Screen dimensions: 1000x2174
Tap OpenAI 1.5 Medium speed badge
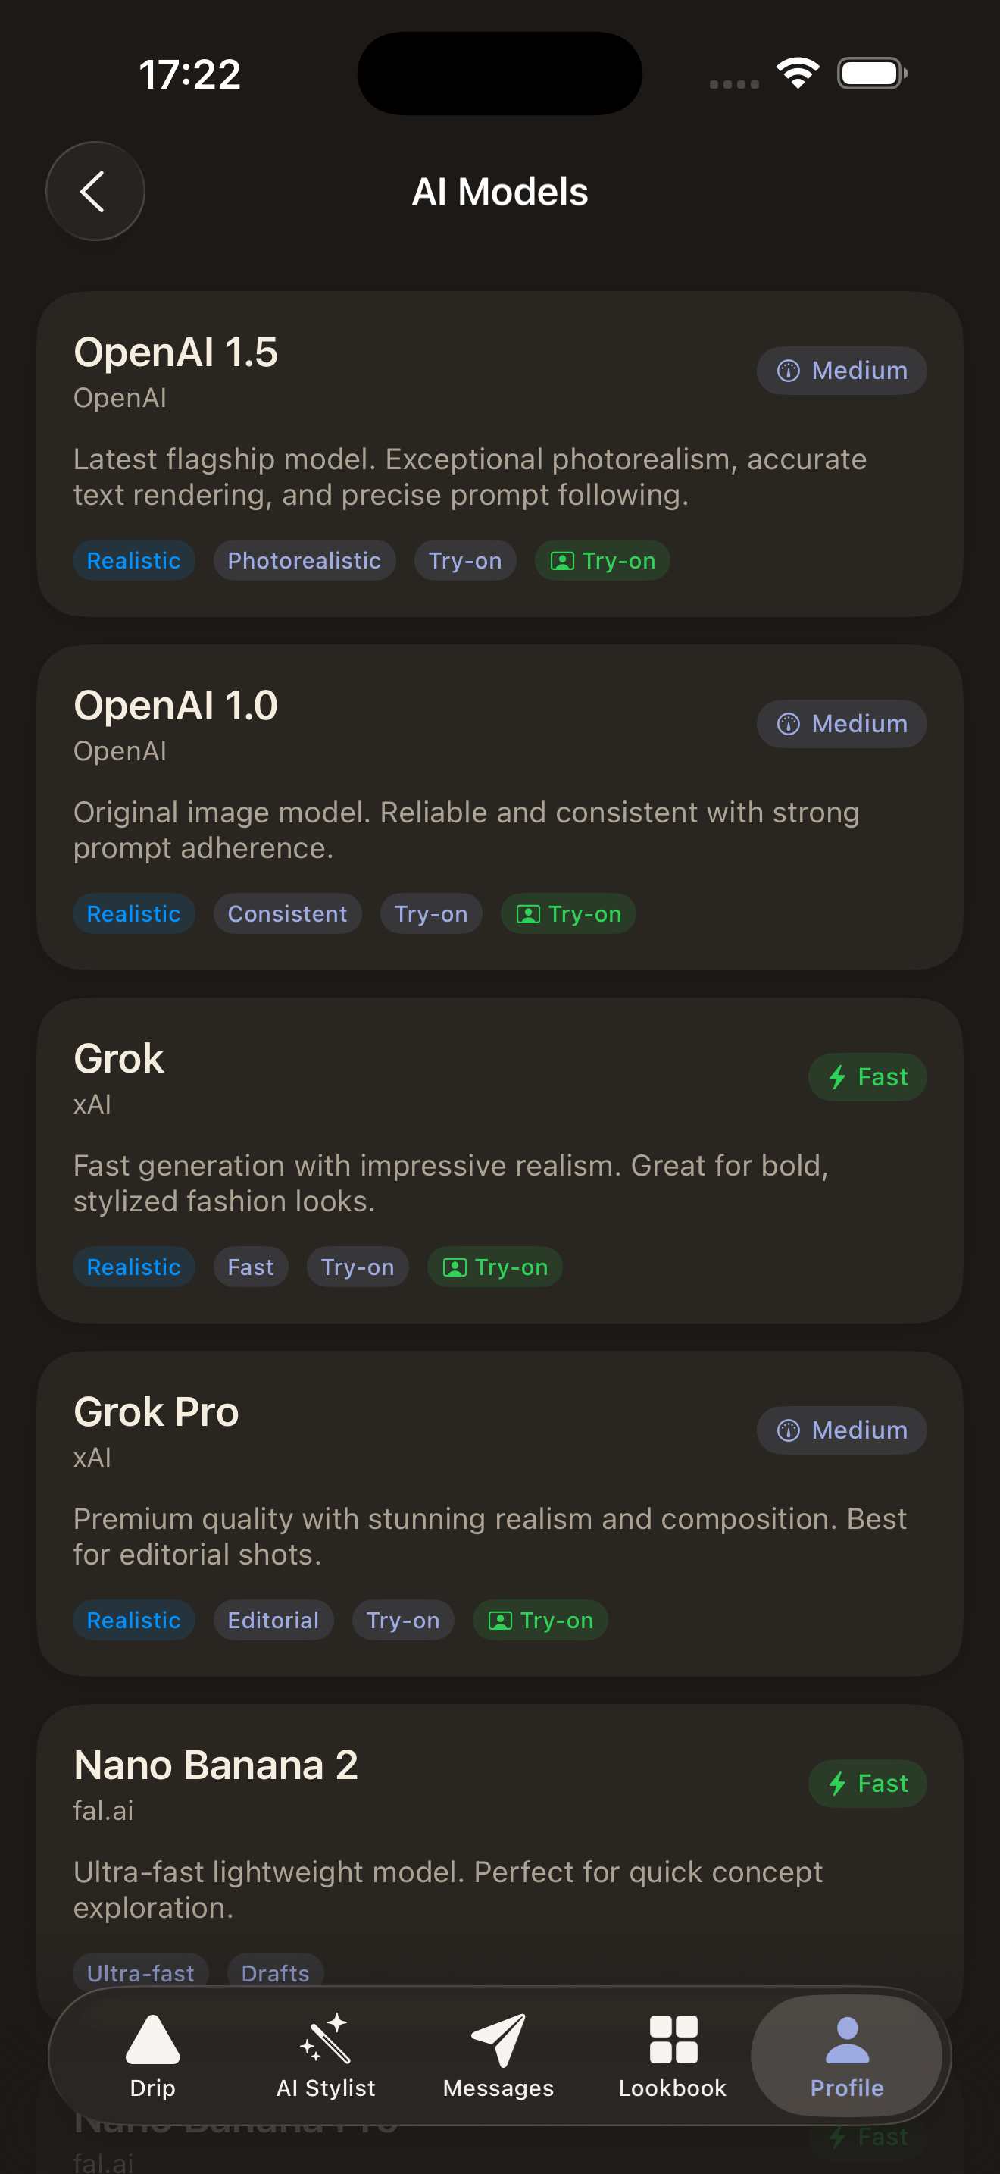coord(842,371)
